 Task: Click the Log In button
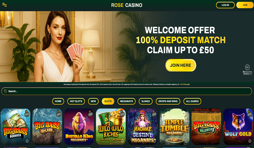tap(225, 5)
